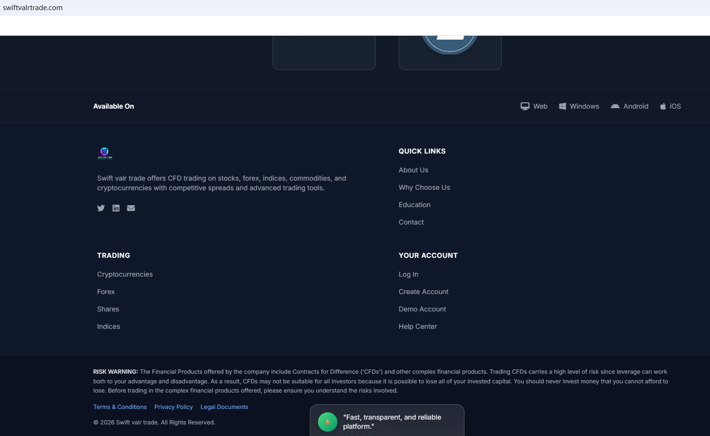
Task: Open the Twitter social icon
Action: point(101,208)
